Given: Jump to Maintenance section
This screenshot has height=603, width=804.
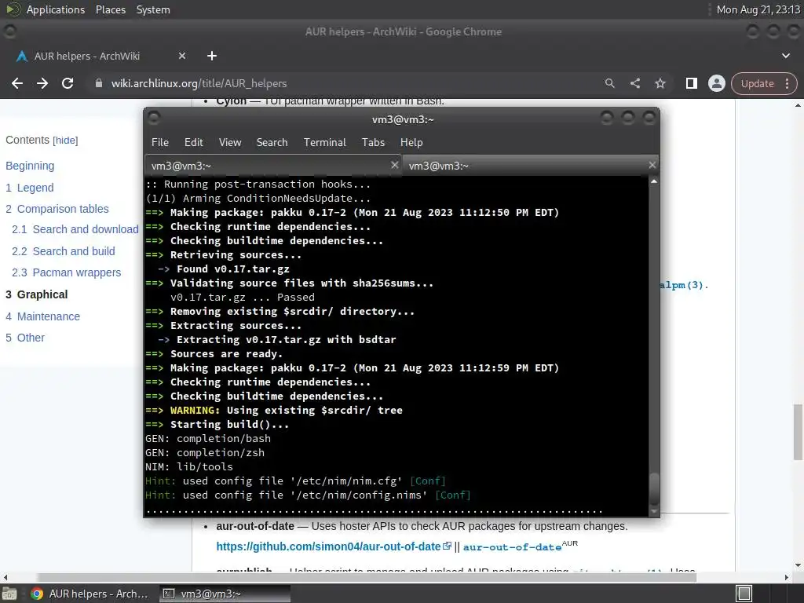Looking at the screenshot, I should [42, 316].
